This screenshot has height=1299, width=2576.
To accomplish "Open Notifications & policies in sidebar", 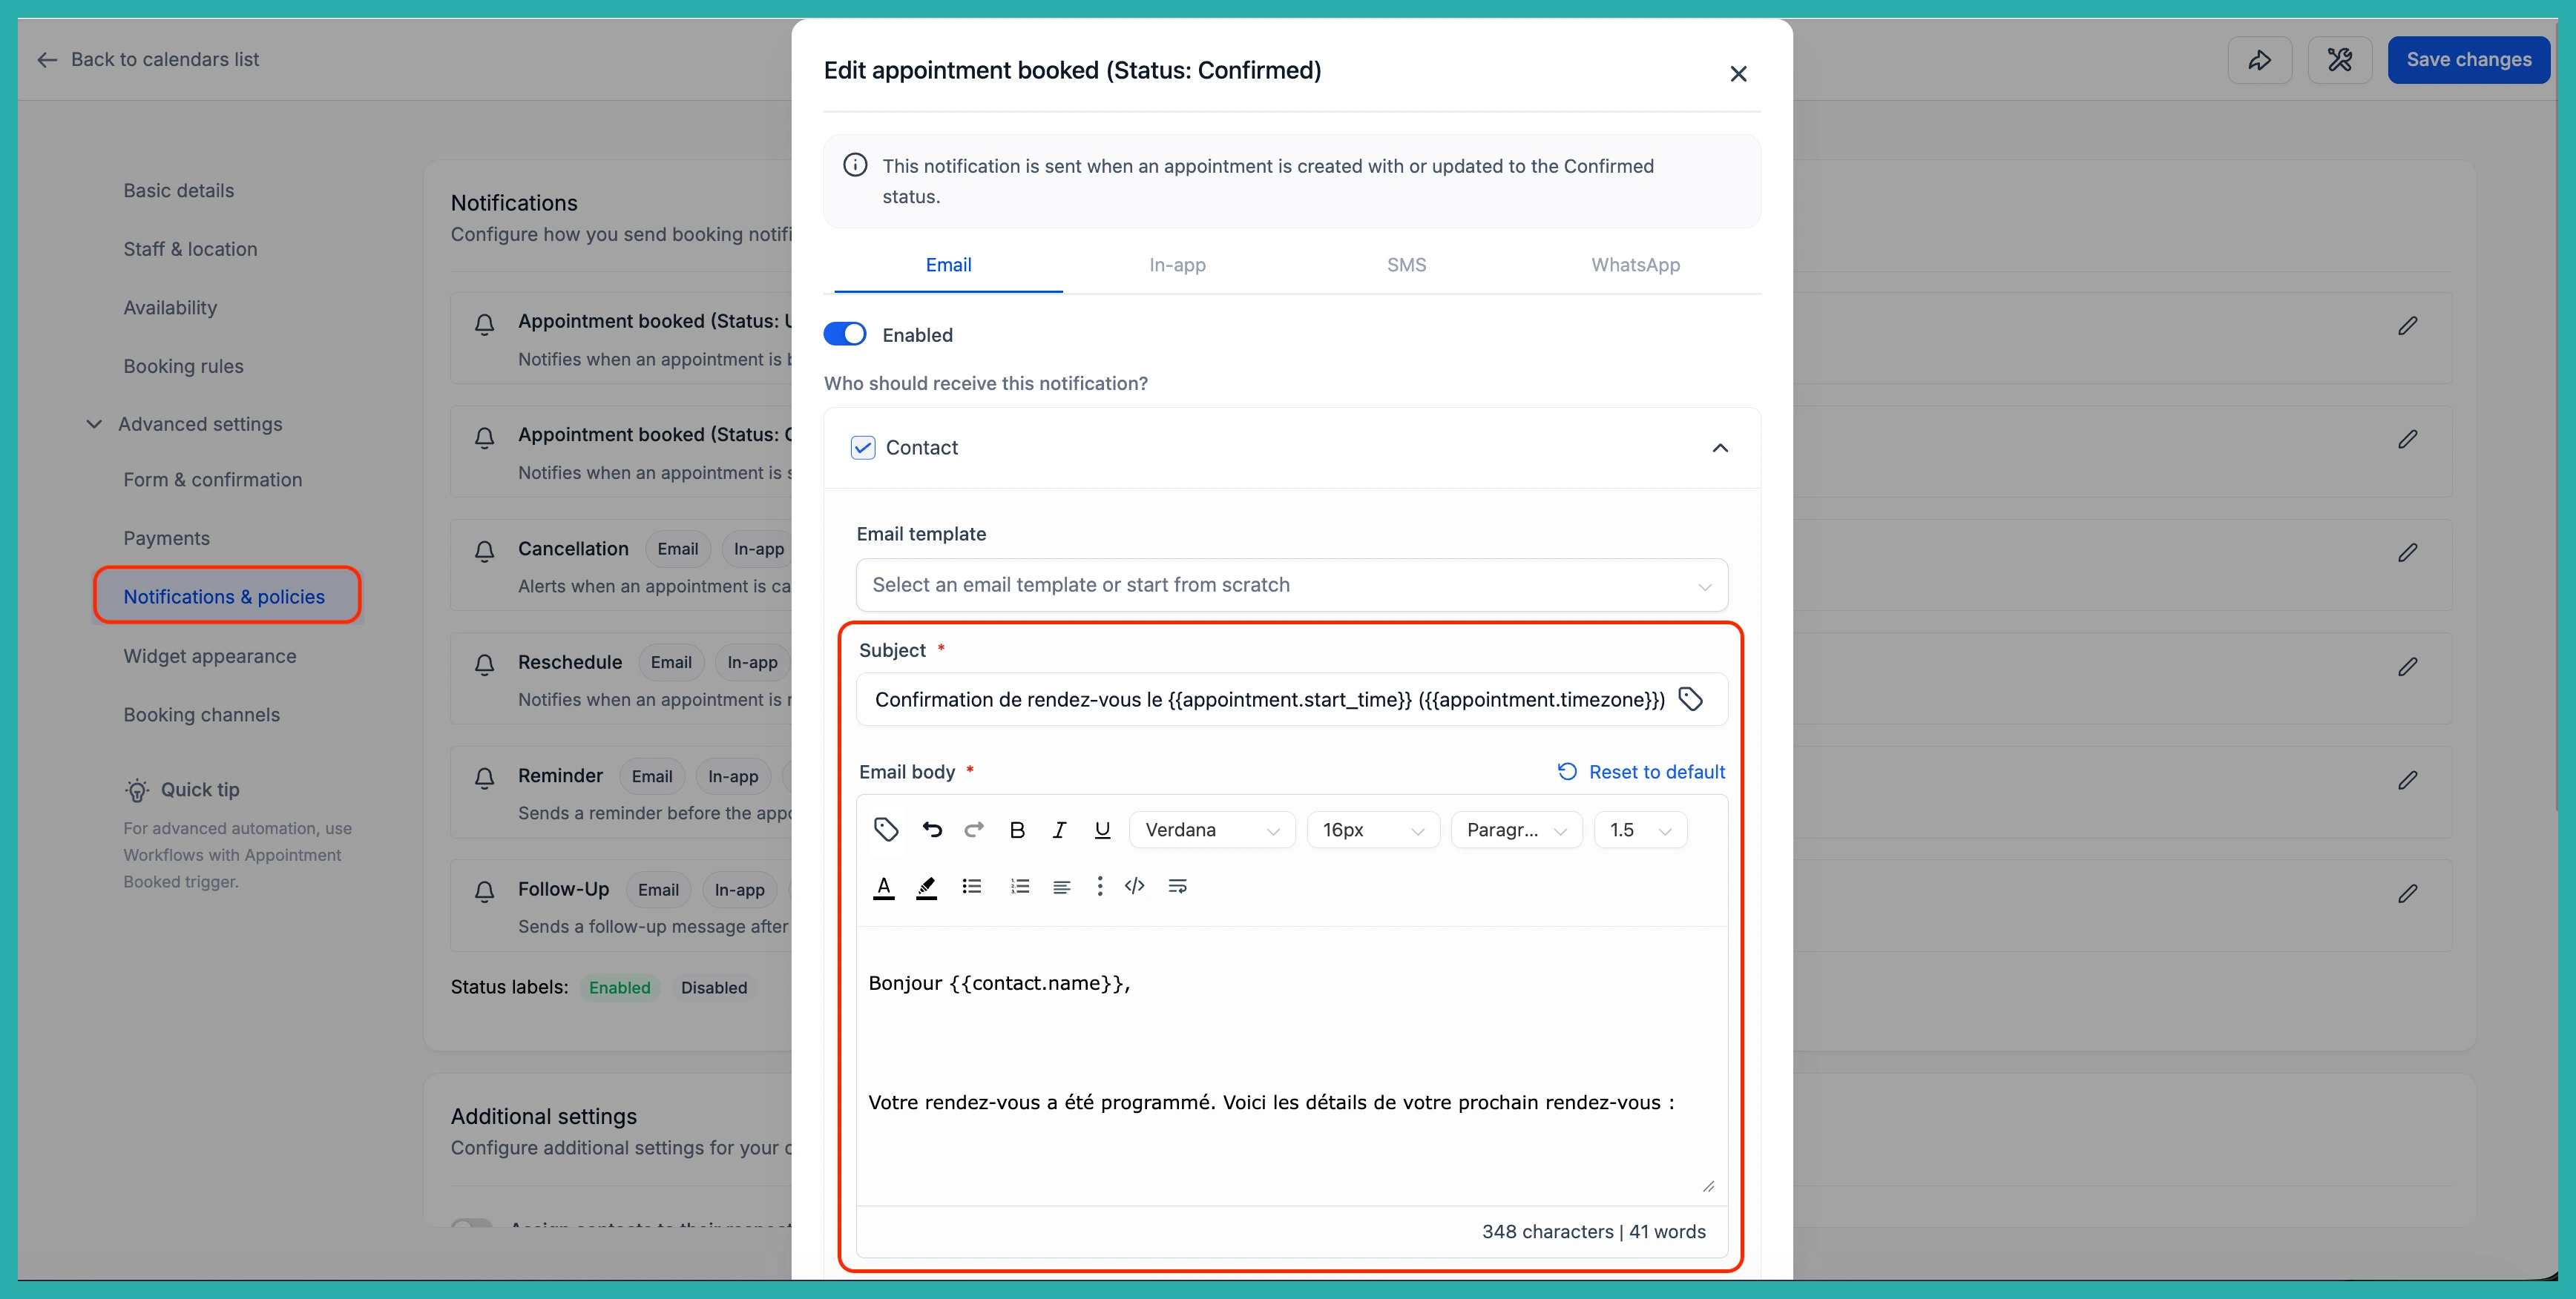I will [x=225, y=597].
